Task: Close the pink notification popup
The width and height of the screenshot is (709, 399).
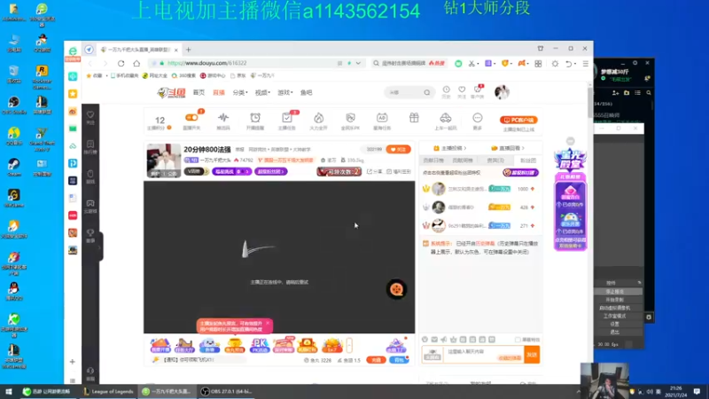Action: point(268,323)
